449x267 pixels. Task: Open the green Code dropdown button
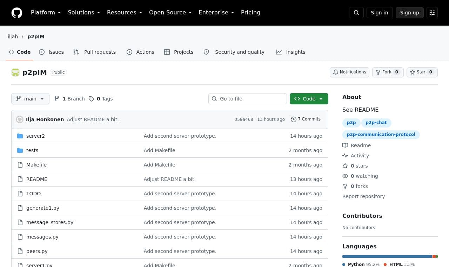coord(309,99)
